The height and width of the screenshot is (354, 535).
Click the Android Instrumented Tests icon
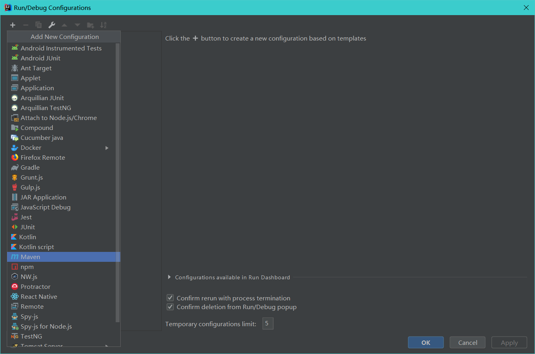[x=15, y=48]
